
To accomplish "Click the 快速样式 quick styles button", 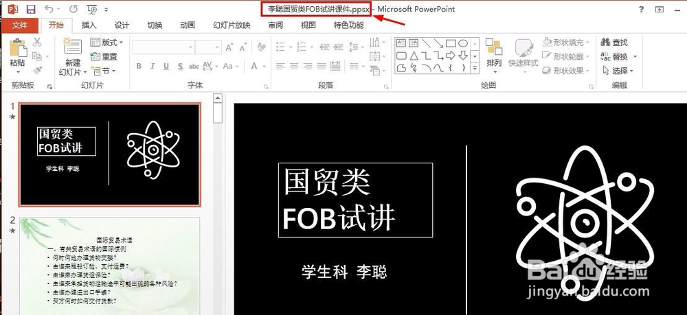I will click(523, 55).
